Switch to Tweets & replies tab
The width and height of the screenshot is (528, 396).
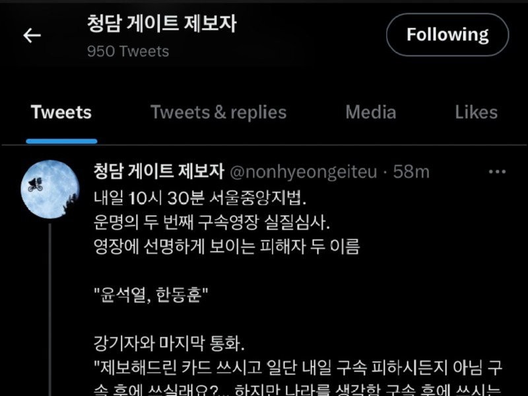(x=218, y=112)
